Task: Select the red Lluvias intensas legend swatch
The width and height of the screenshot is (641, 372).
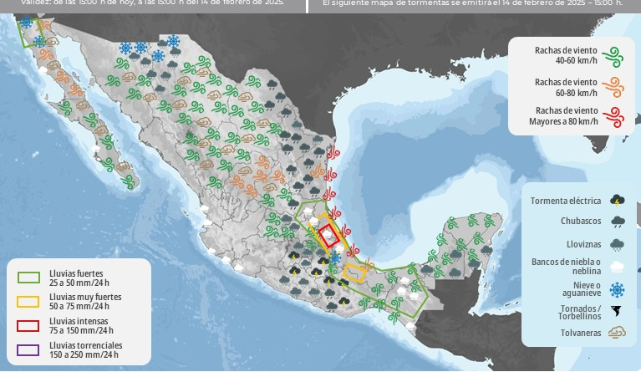Action: click(29, 326)
